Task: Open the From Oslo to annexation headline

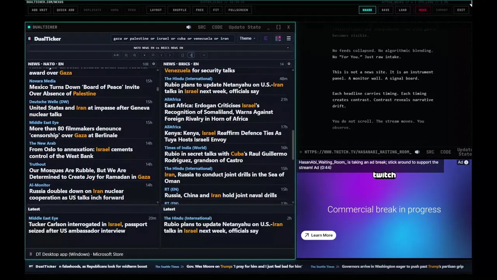Action: tap(81, 153)
